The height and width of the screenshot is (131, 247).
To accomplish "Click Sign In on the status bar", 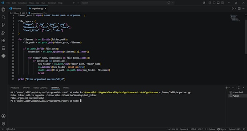I will pyautogui.click(x=222, y=129).
